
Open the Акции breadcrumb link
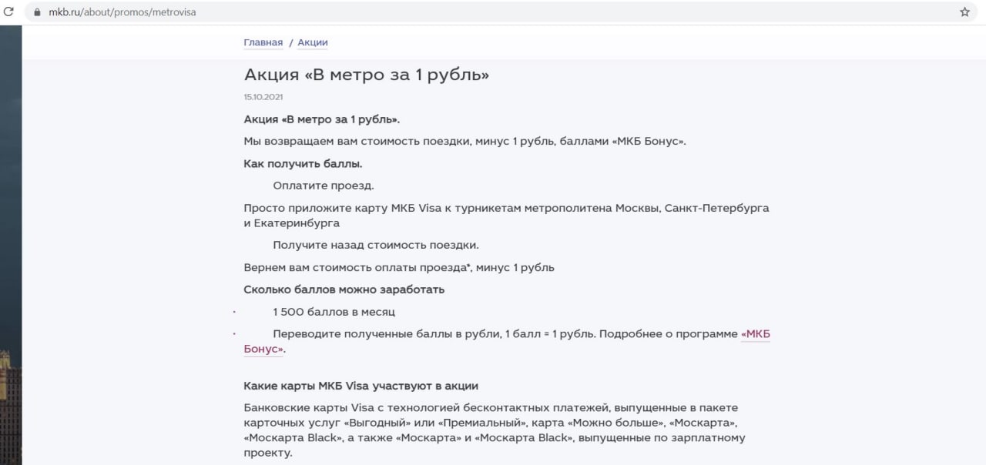pos(313,42)
